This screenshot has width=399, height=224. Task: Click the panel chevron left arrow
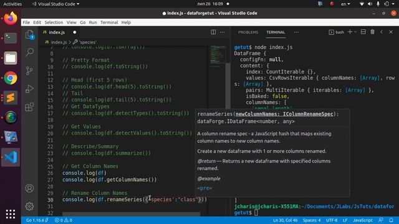tap(382, 32)
